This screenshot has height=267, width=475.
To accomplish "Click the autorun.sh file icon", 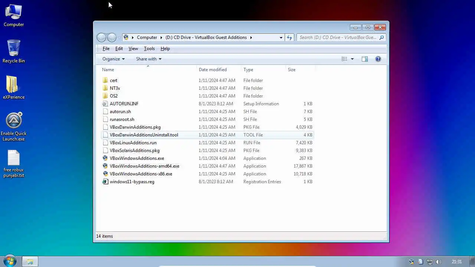I will [x=105, y=112].
